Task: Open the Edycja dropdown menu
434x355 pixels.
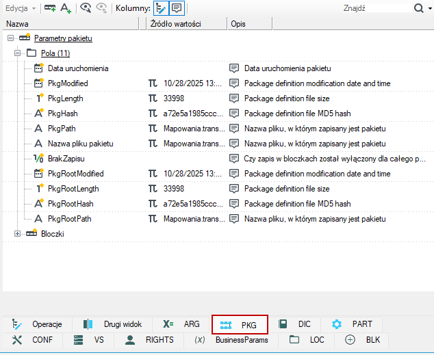Action: (x=21, y=8)
